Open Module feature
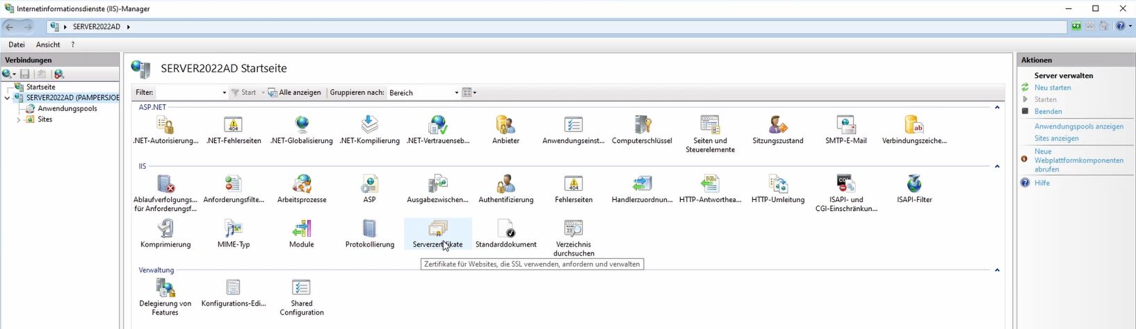The height and width of the screenshot is (329, 1136). tap(302, 234)
